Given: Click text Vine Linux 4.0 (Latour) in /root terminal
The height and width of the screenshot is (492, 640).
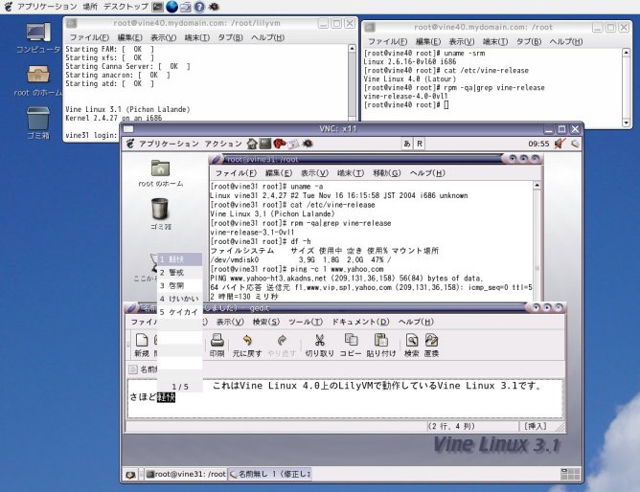Looking at the screenshot, I should (409, 79).
